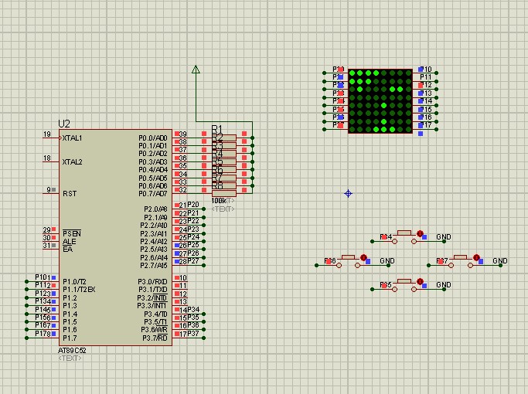Click the red actuator of pushbutton P37
Viewport: 528px width, 394px height.
[476, 258]
